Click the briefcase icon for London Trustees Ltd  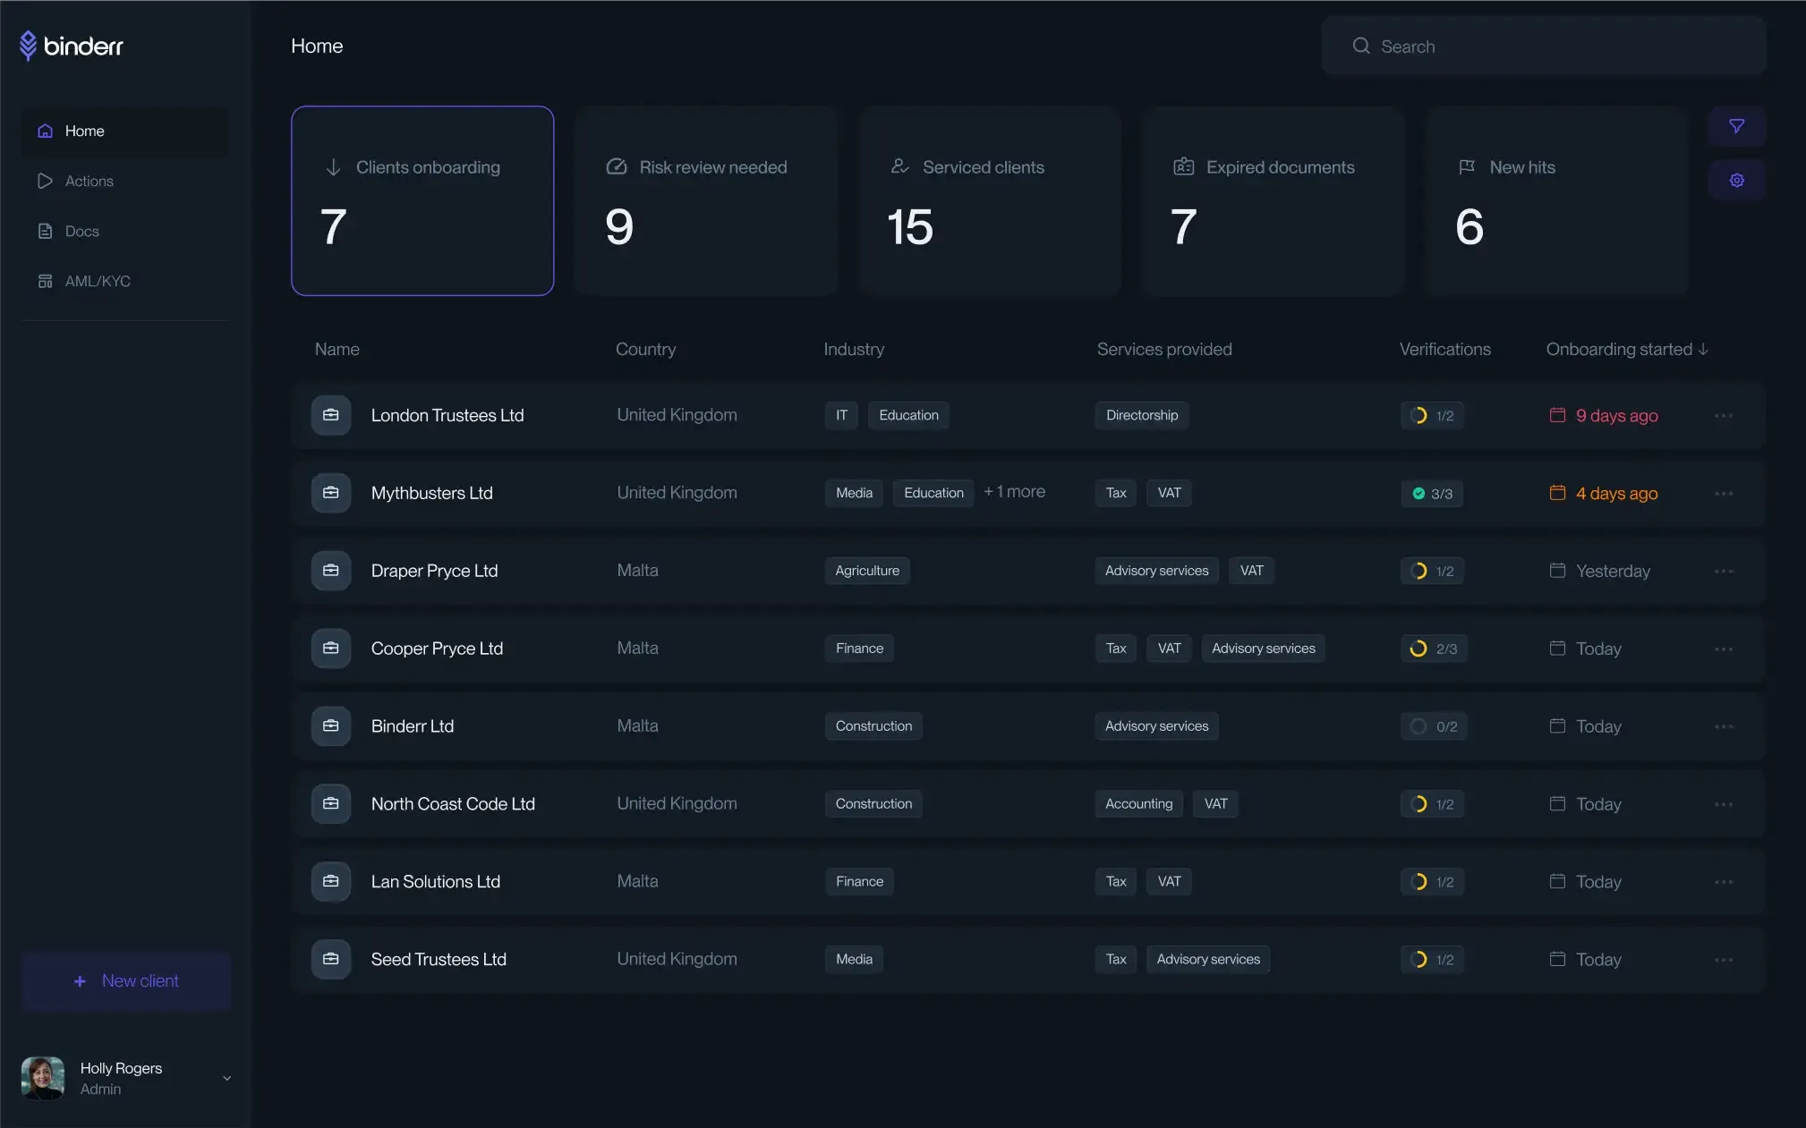pyautogui.click(x=330, y=415)
